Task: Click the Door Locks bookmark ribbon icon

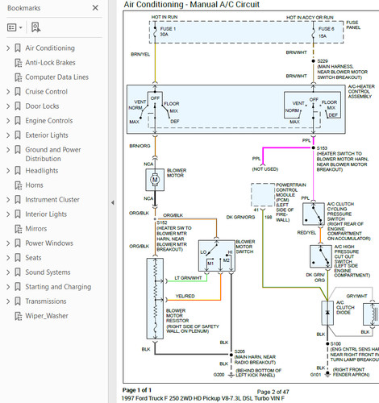Action: (x=18, y=106)
